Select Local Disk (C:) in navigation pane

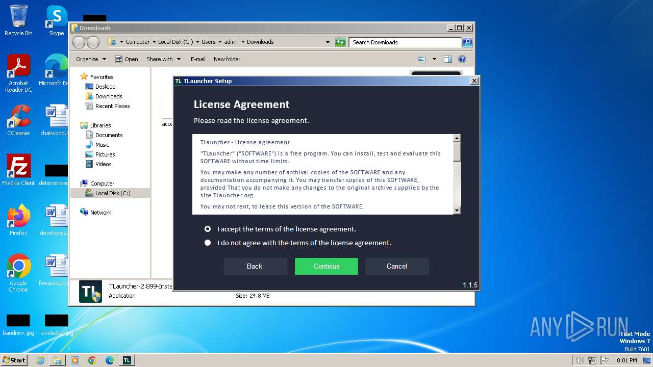(x=110, y=193)
